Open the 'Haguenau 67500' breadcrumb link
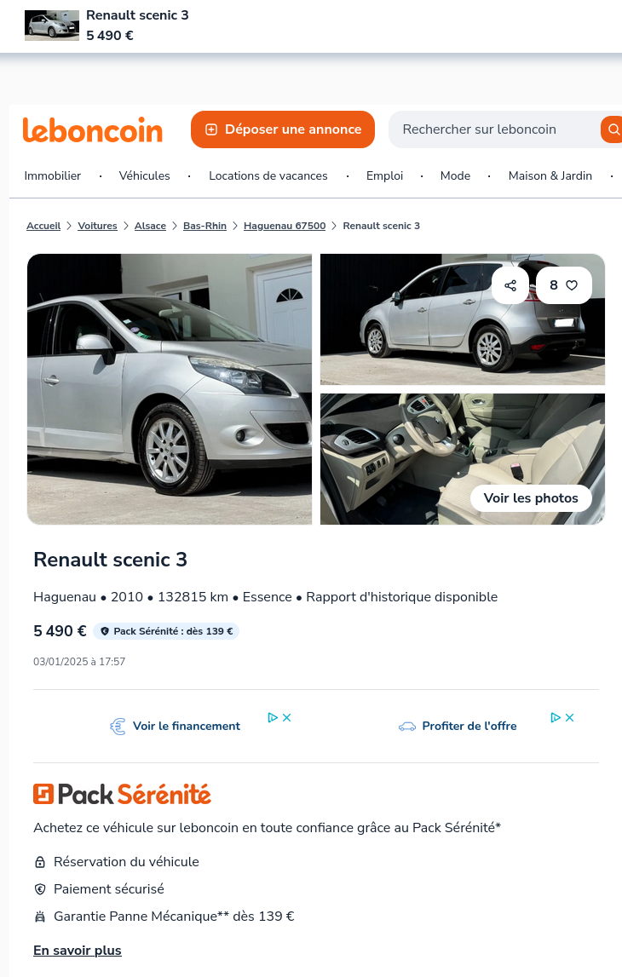 point(285,226)
